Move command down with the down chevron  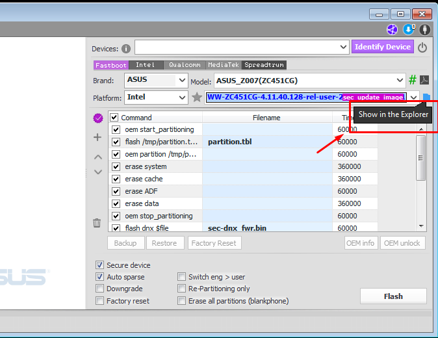click(97, 172)
